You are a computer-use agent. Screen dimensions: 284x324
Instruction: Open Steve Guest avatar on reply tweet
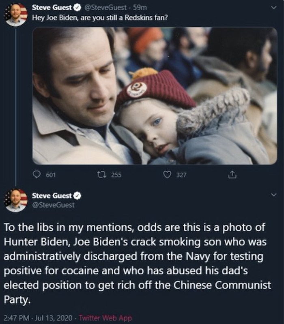tap(16, 200)
